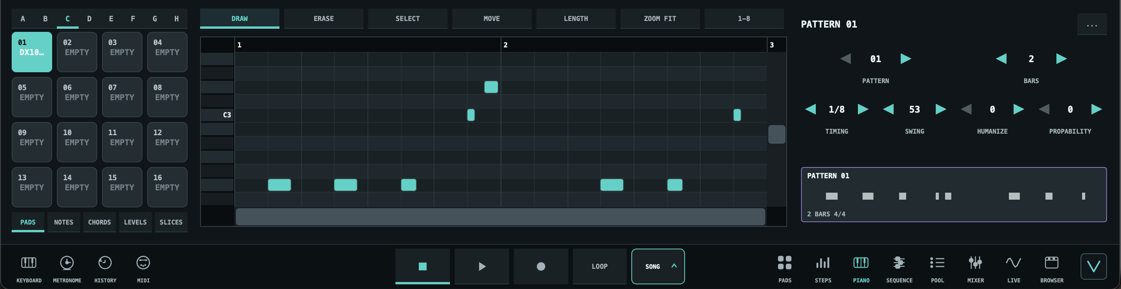This screenshot has width=1121, height=289.
Task: Toggle the Loop button
Action: 599,266
